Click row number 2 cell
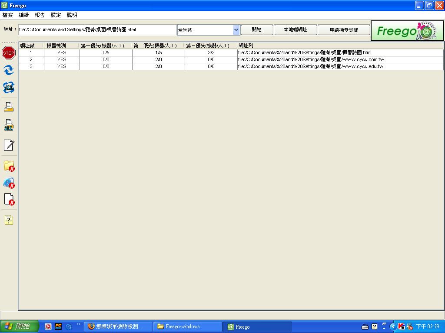This screenshot has height=333, width=445. 31,59
